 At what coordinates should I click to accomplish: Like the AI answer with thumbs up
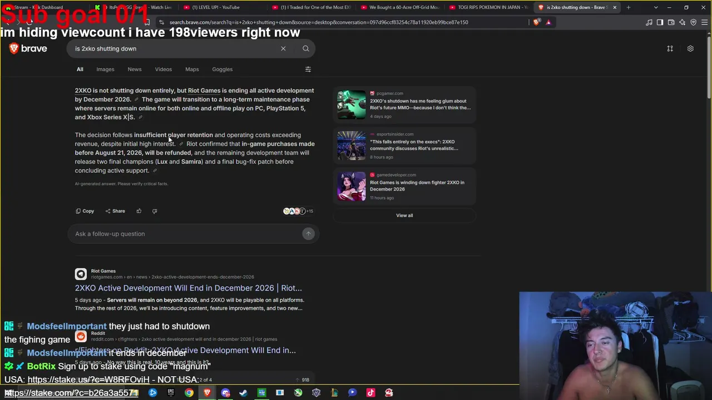click(x=139, y=211)
